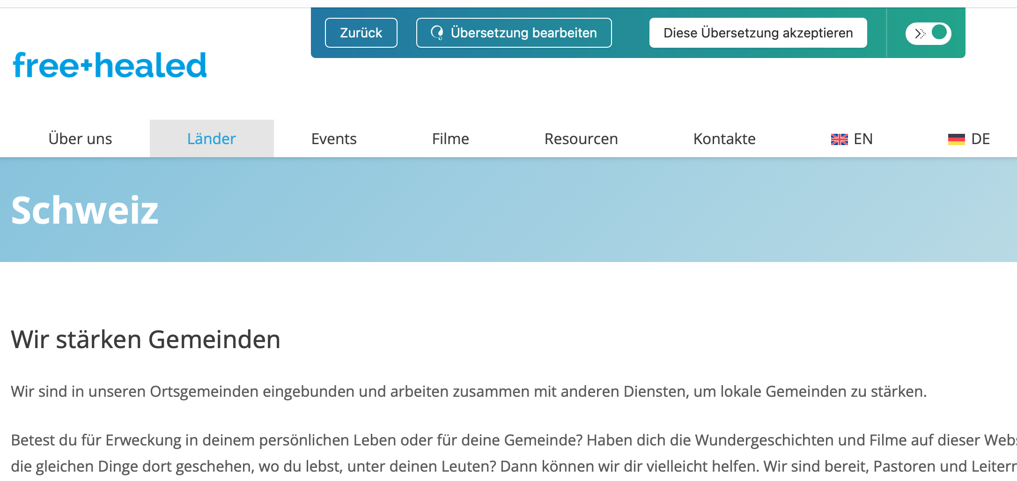Click the heading Wir stärken Gemeinden
The height and width of the screenshot is (481, 1017).
click(x=146, y=339)
